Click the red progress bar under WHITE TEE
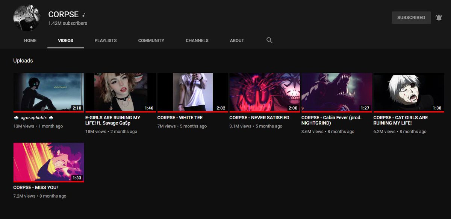Screen dimensions: 451x219 click(192, 112)
